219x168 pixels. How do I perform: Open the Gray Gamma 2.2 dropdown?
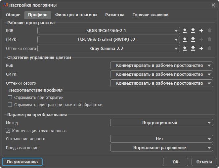tap(109, 49)
